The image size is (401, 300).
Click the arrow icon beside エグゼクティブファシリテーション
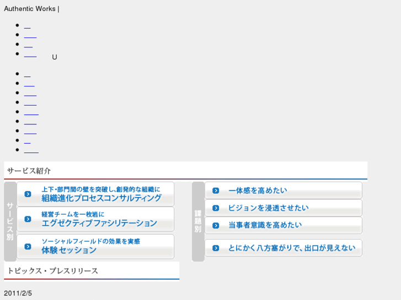pos(28,219)
